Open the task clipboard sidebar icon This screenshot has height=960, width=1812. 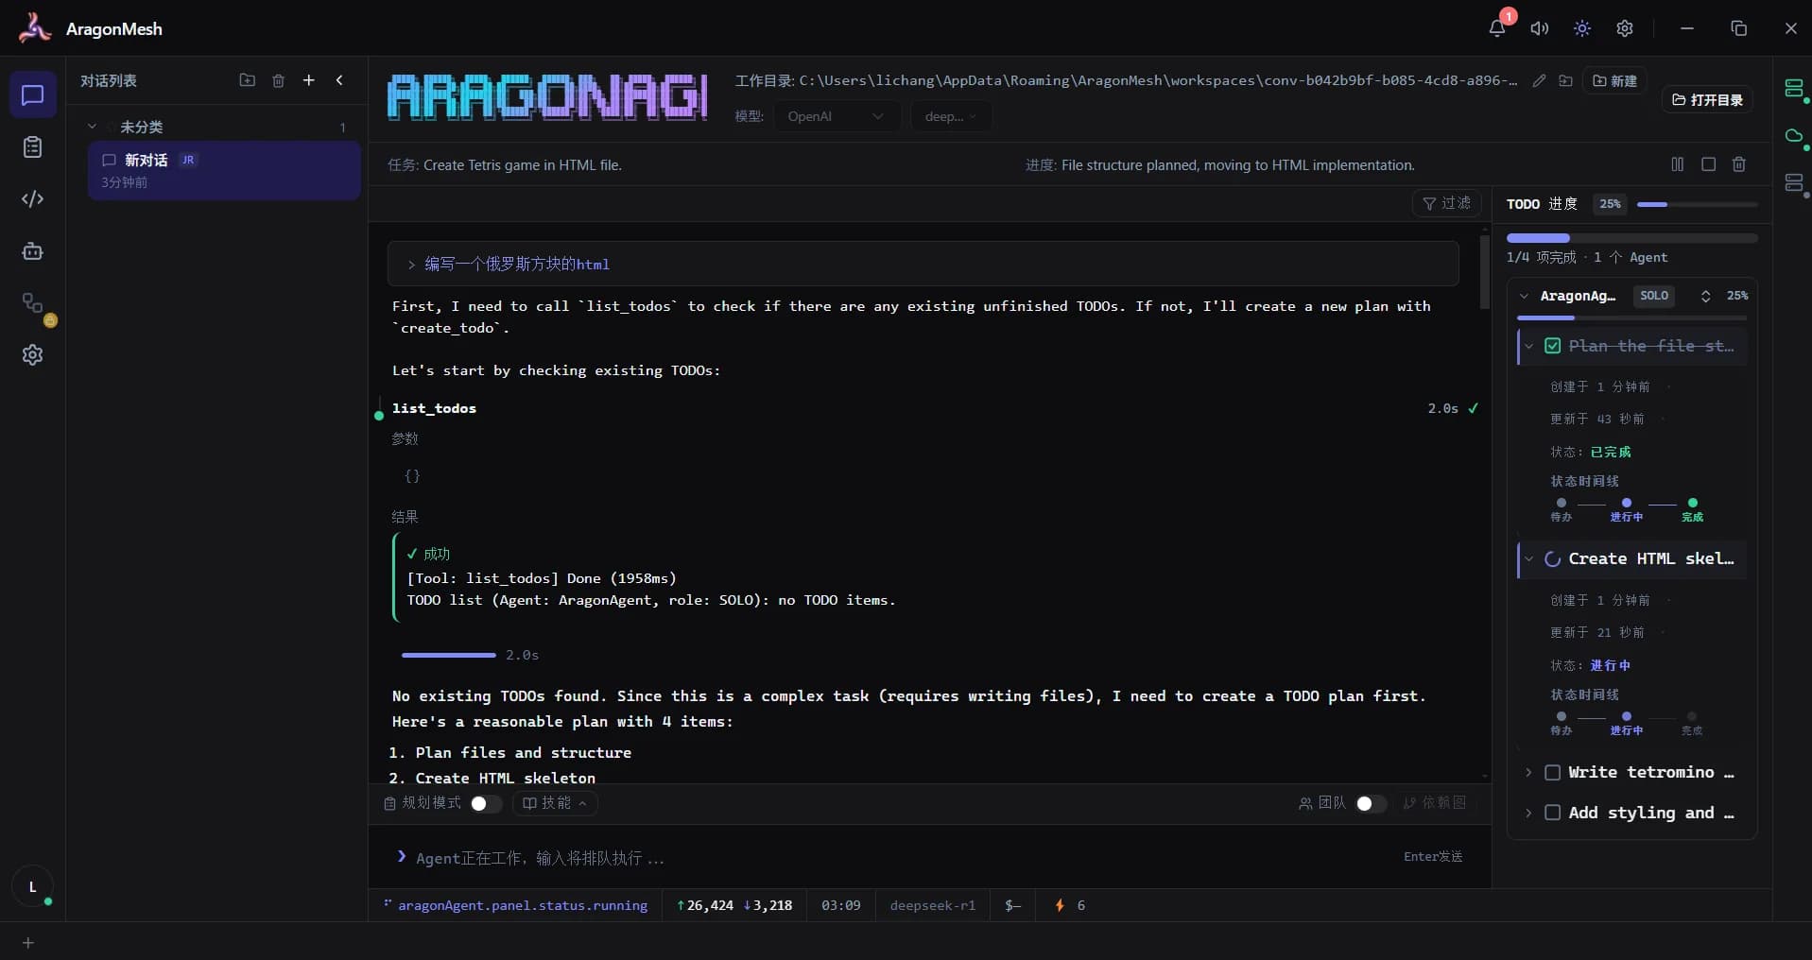coord(32,147)
